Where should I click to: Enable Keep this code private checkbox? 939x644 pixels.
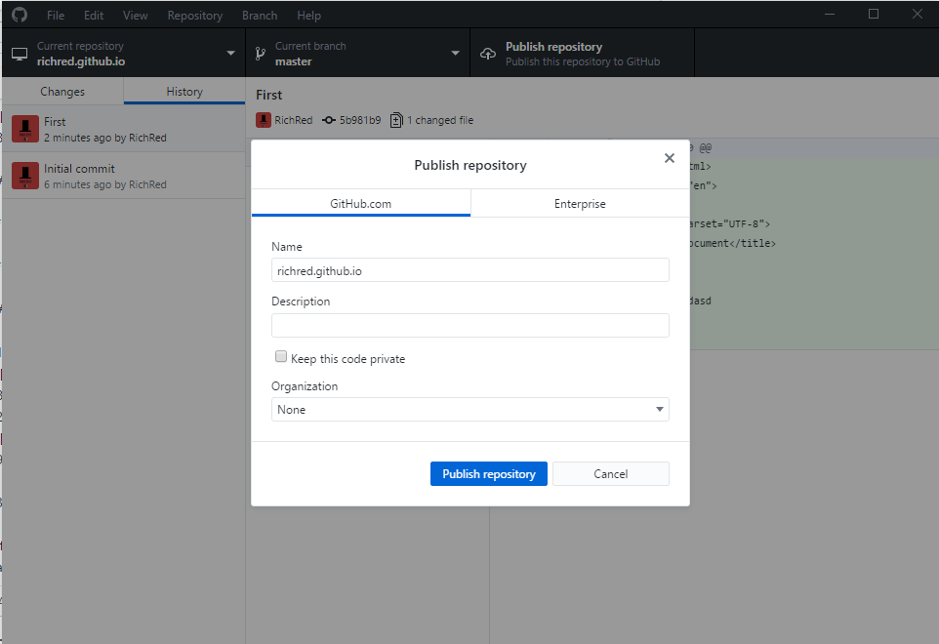(x=281, y=357)
